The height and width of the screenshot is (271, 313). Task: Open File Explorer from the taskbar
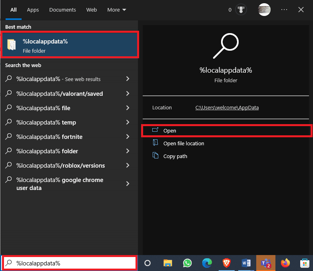[168, 263]
